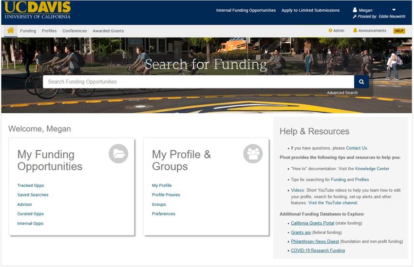Click the Announcements label
Image resolution: width=414 pixels, height=267 pixels.
point(373,31)
